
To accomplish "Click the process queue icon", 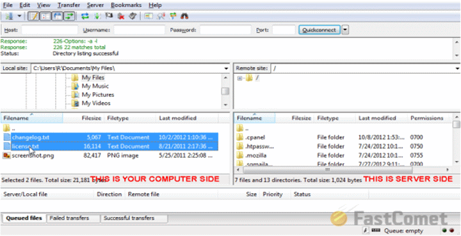I will click(97, 16).
